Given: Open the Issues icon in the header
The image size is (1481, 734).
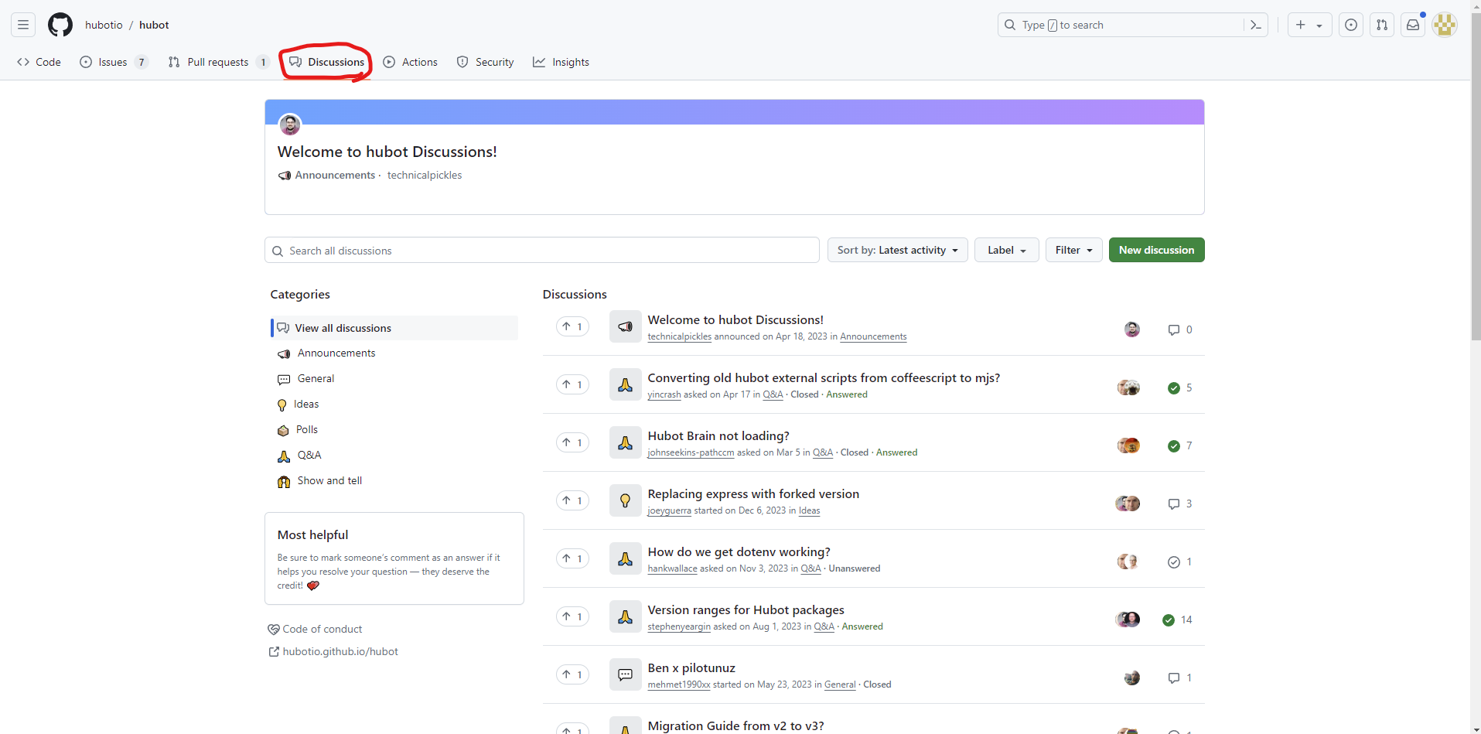Looking at the screenshot, I should [1351, 25].
